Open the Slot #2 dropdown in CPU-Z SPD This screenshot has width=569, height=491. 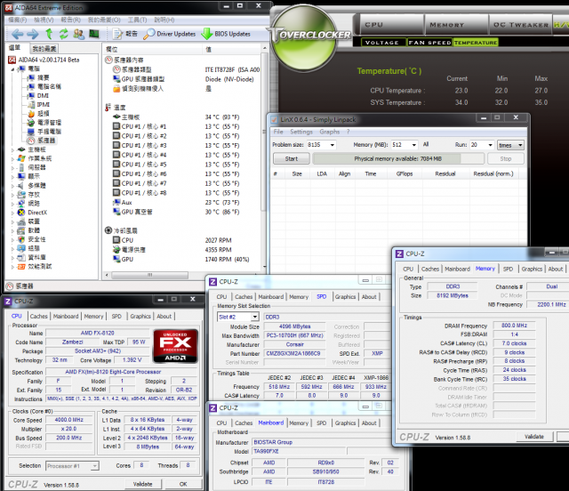coord(255,317)
